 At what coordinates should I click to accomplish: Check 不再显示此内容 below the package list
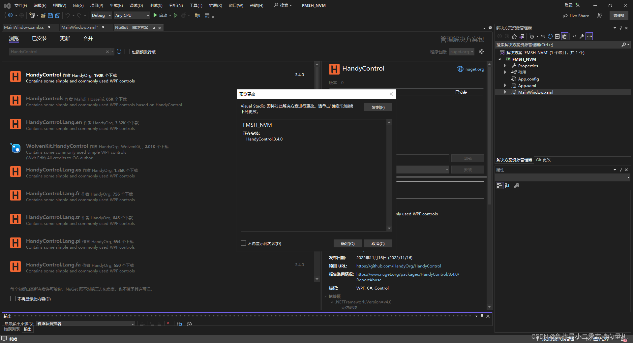[x=13, y=298]
